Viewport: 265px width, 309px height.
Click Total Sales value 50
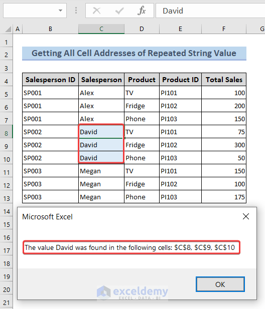(x=224, y=158)
